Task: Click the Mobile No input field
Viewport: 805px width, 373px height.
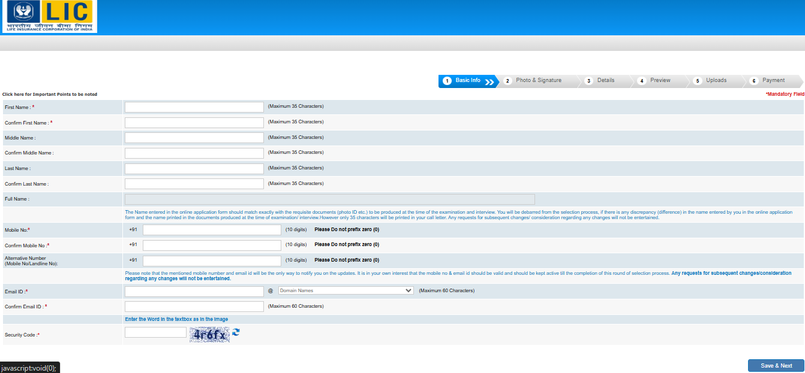Action: (x=212, y=230)
